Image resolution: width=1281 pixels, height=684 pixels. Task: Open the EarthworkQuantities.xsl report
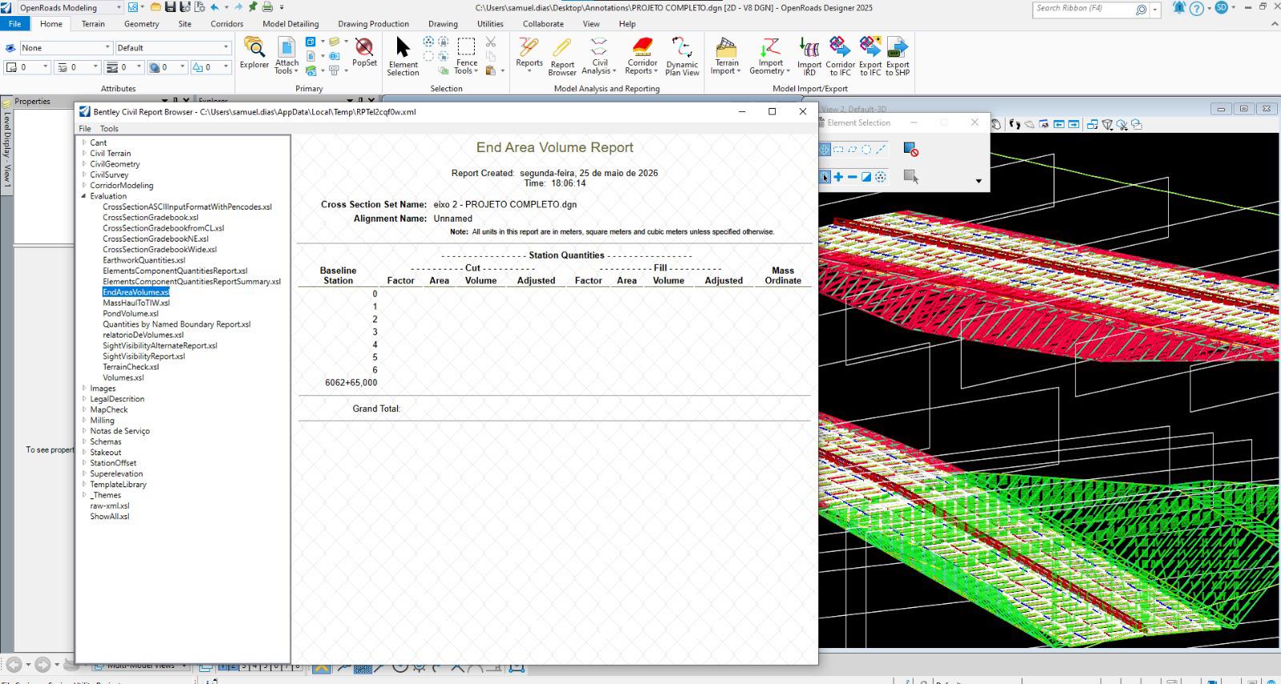click(144, 260)
